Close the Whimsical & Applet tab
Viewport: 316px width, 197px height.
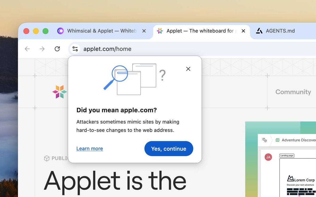click(144, 31)
